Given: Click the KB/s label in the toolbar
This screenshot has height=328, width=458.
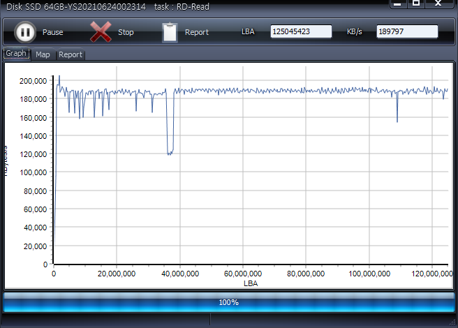Looking at the screenshot, I should (354, 31).
